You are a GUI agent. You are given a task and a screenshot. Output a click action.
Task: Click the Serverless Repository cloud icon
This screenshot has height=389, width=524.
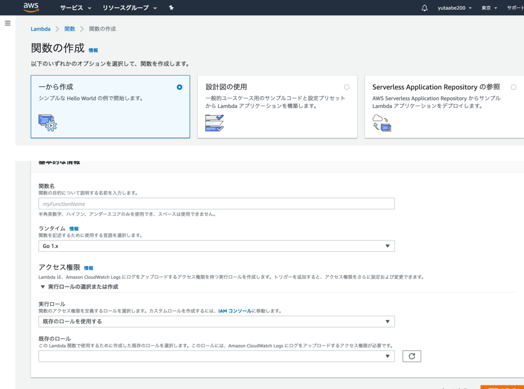coord(382,123)
